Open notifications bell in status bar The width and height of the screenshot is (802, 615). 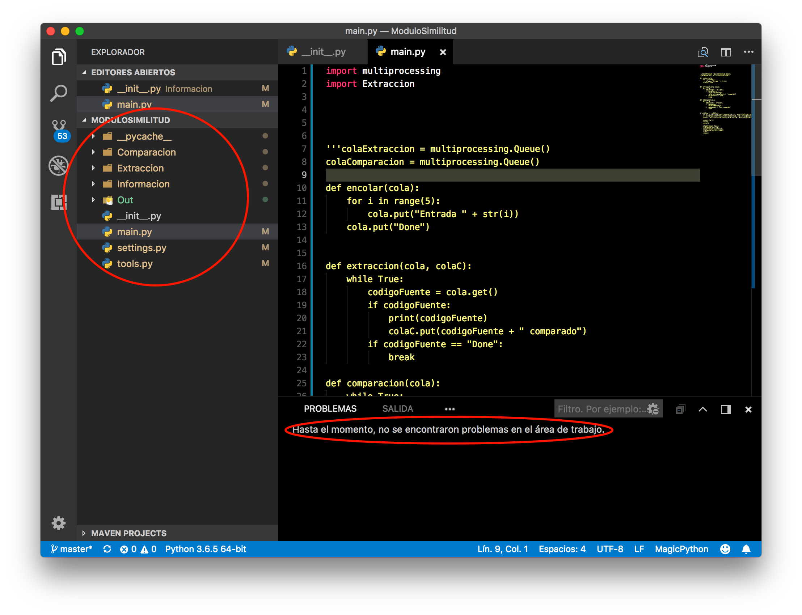[x=746, y=549]
